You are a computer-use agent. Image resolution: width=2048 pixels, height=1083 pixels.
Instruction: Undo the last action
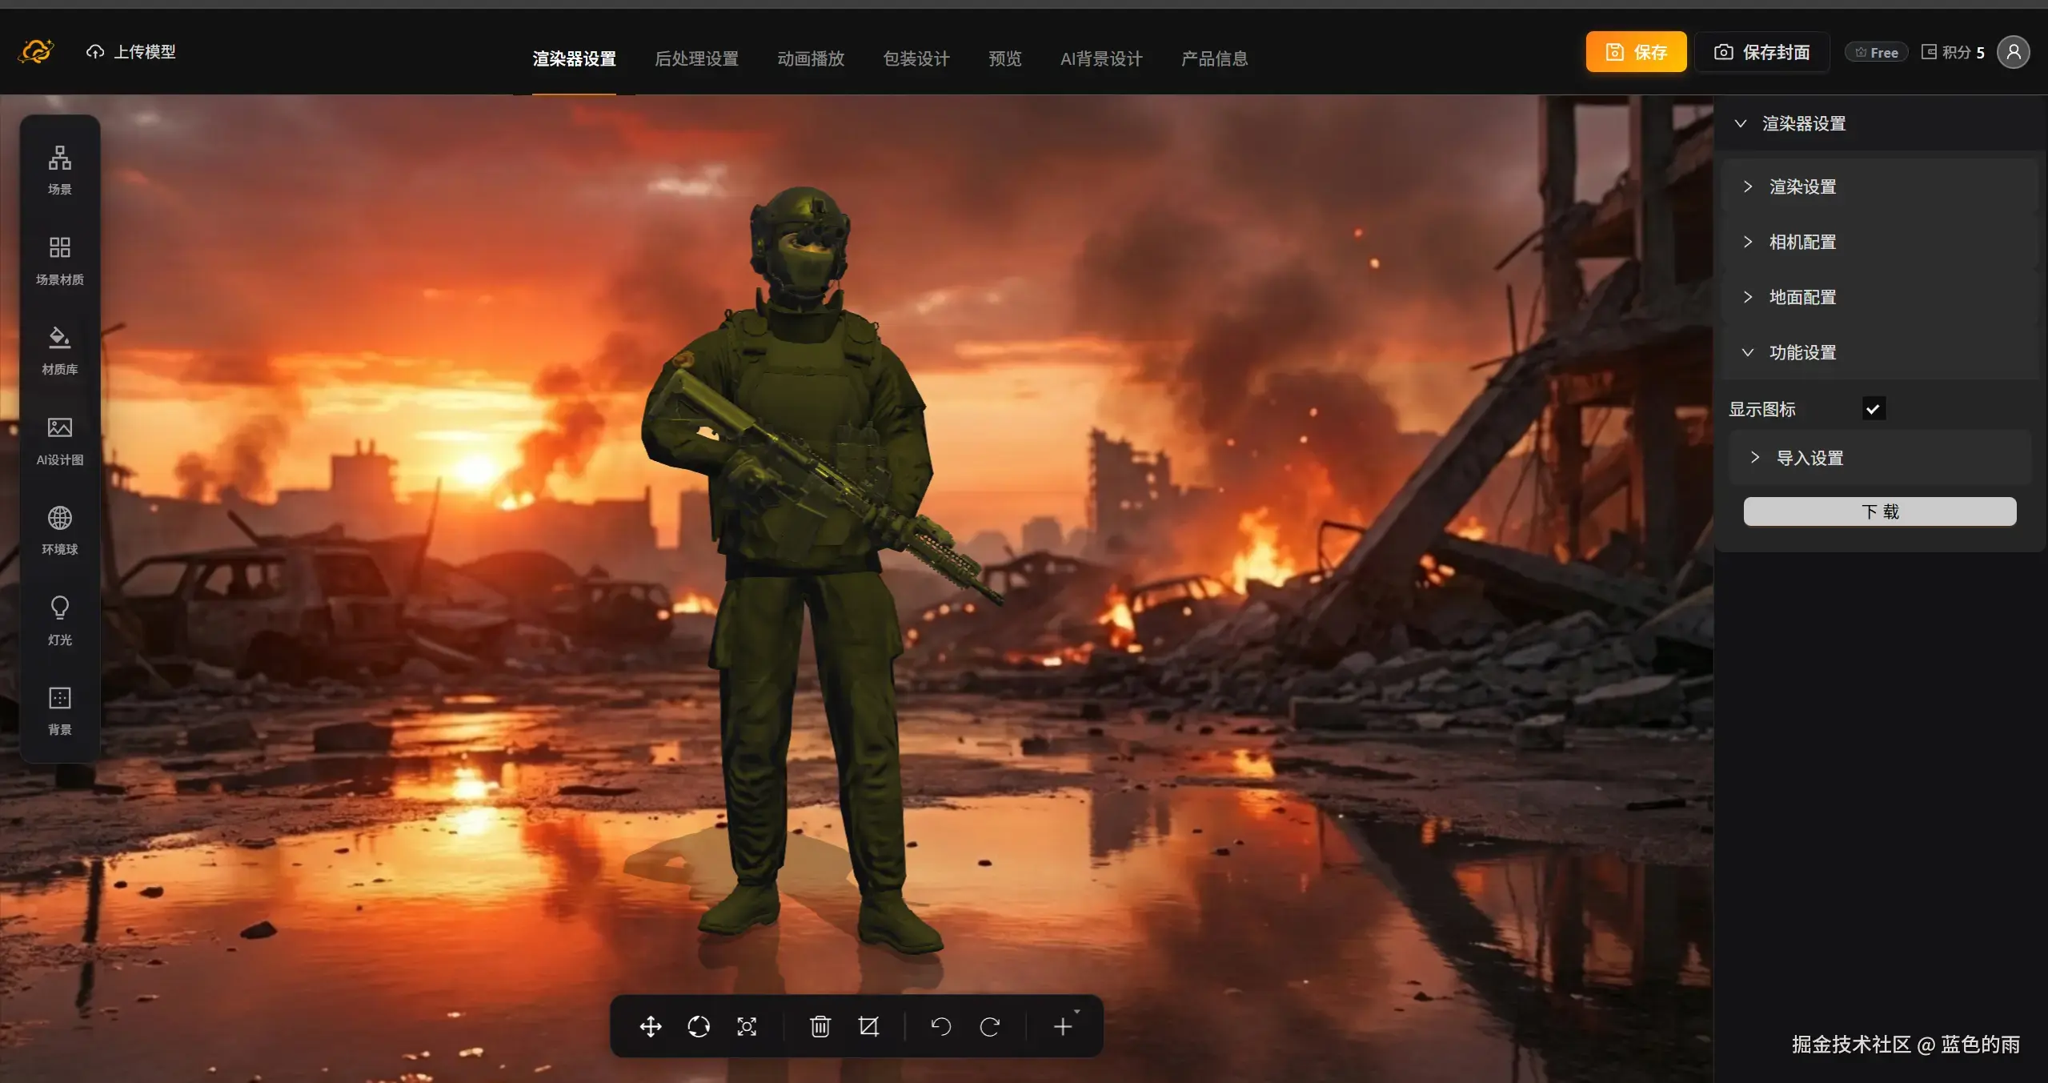pos(941,1026)
